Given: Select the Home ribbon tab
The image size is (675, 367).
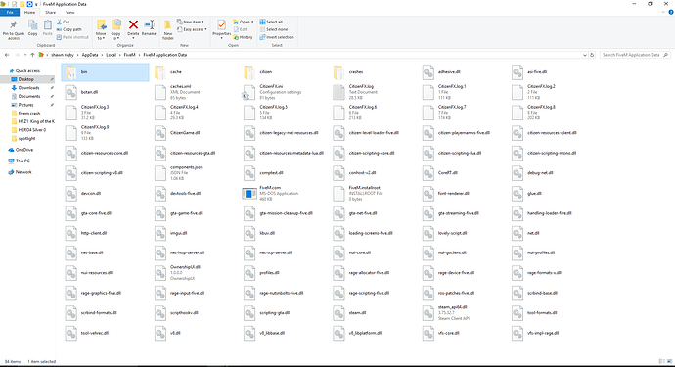Looking at the screenshot, I should tap(29, 13).
